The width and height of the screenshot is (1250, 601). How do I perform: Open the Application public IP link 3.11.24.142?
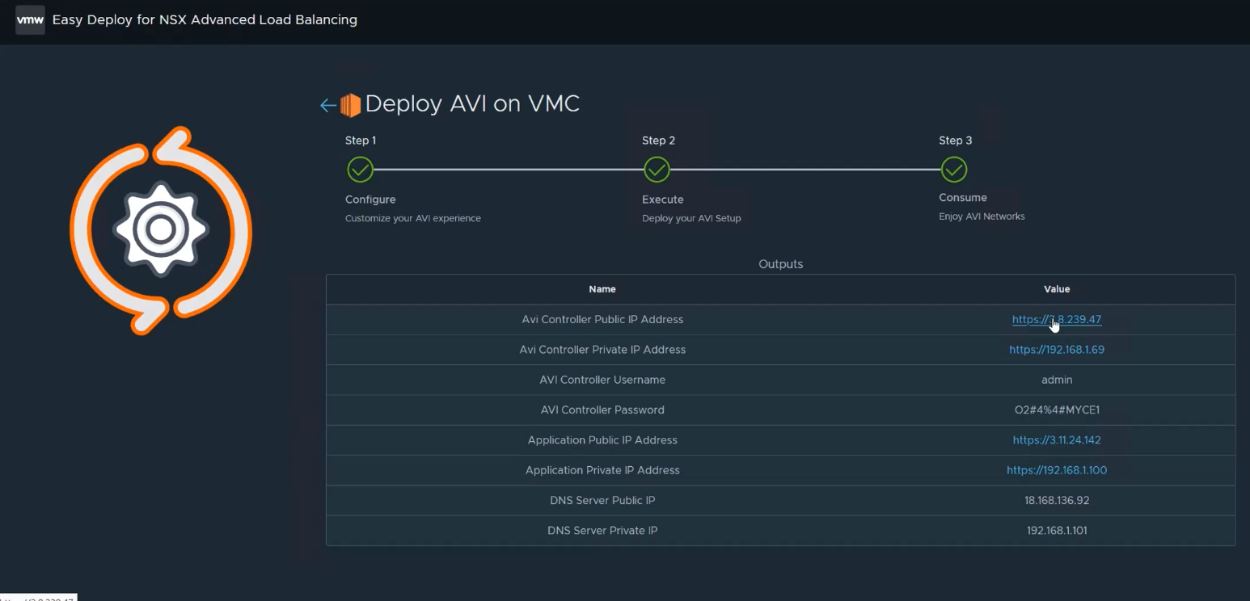1056,440
